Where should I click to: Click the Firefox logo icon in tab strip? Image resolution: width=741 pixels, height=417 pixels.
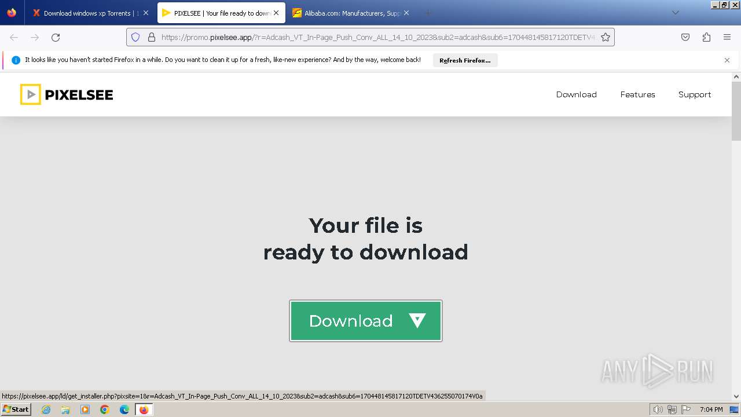coord(12,13)
